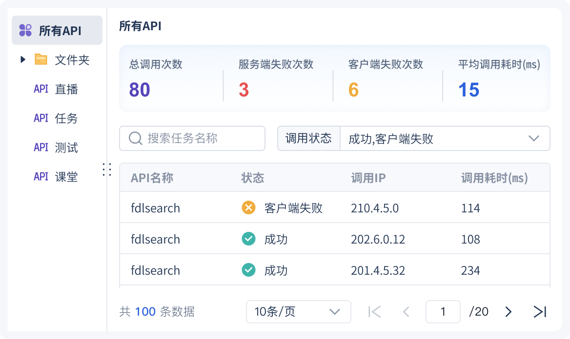Go to the previous page
Screen dimensions: 570x339
[406, 312]
